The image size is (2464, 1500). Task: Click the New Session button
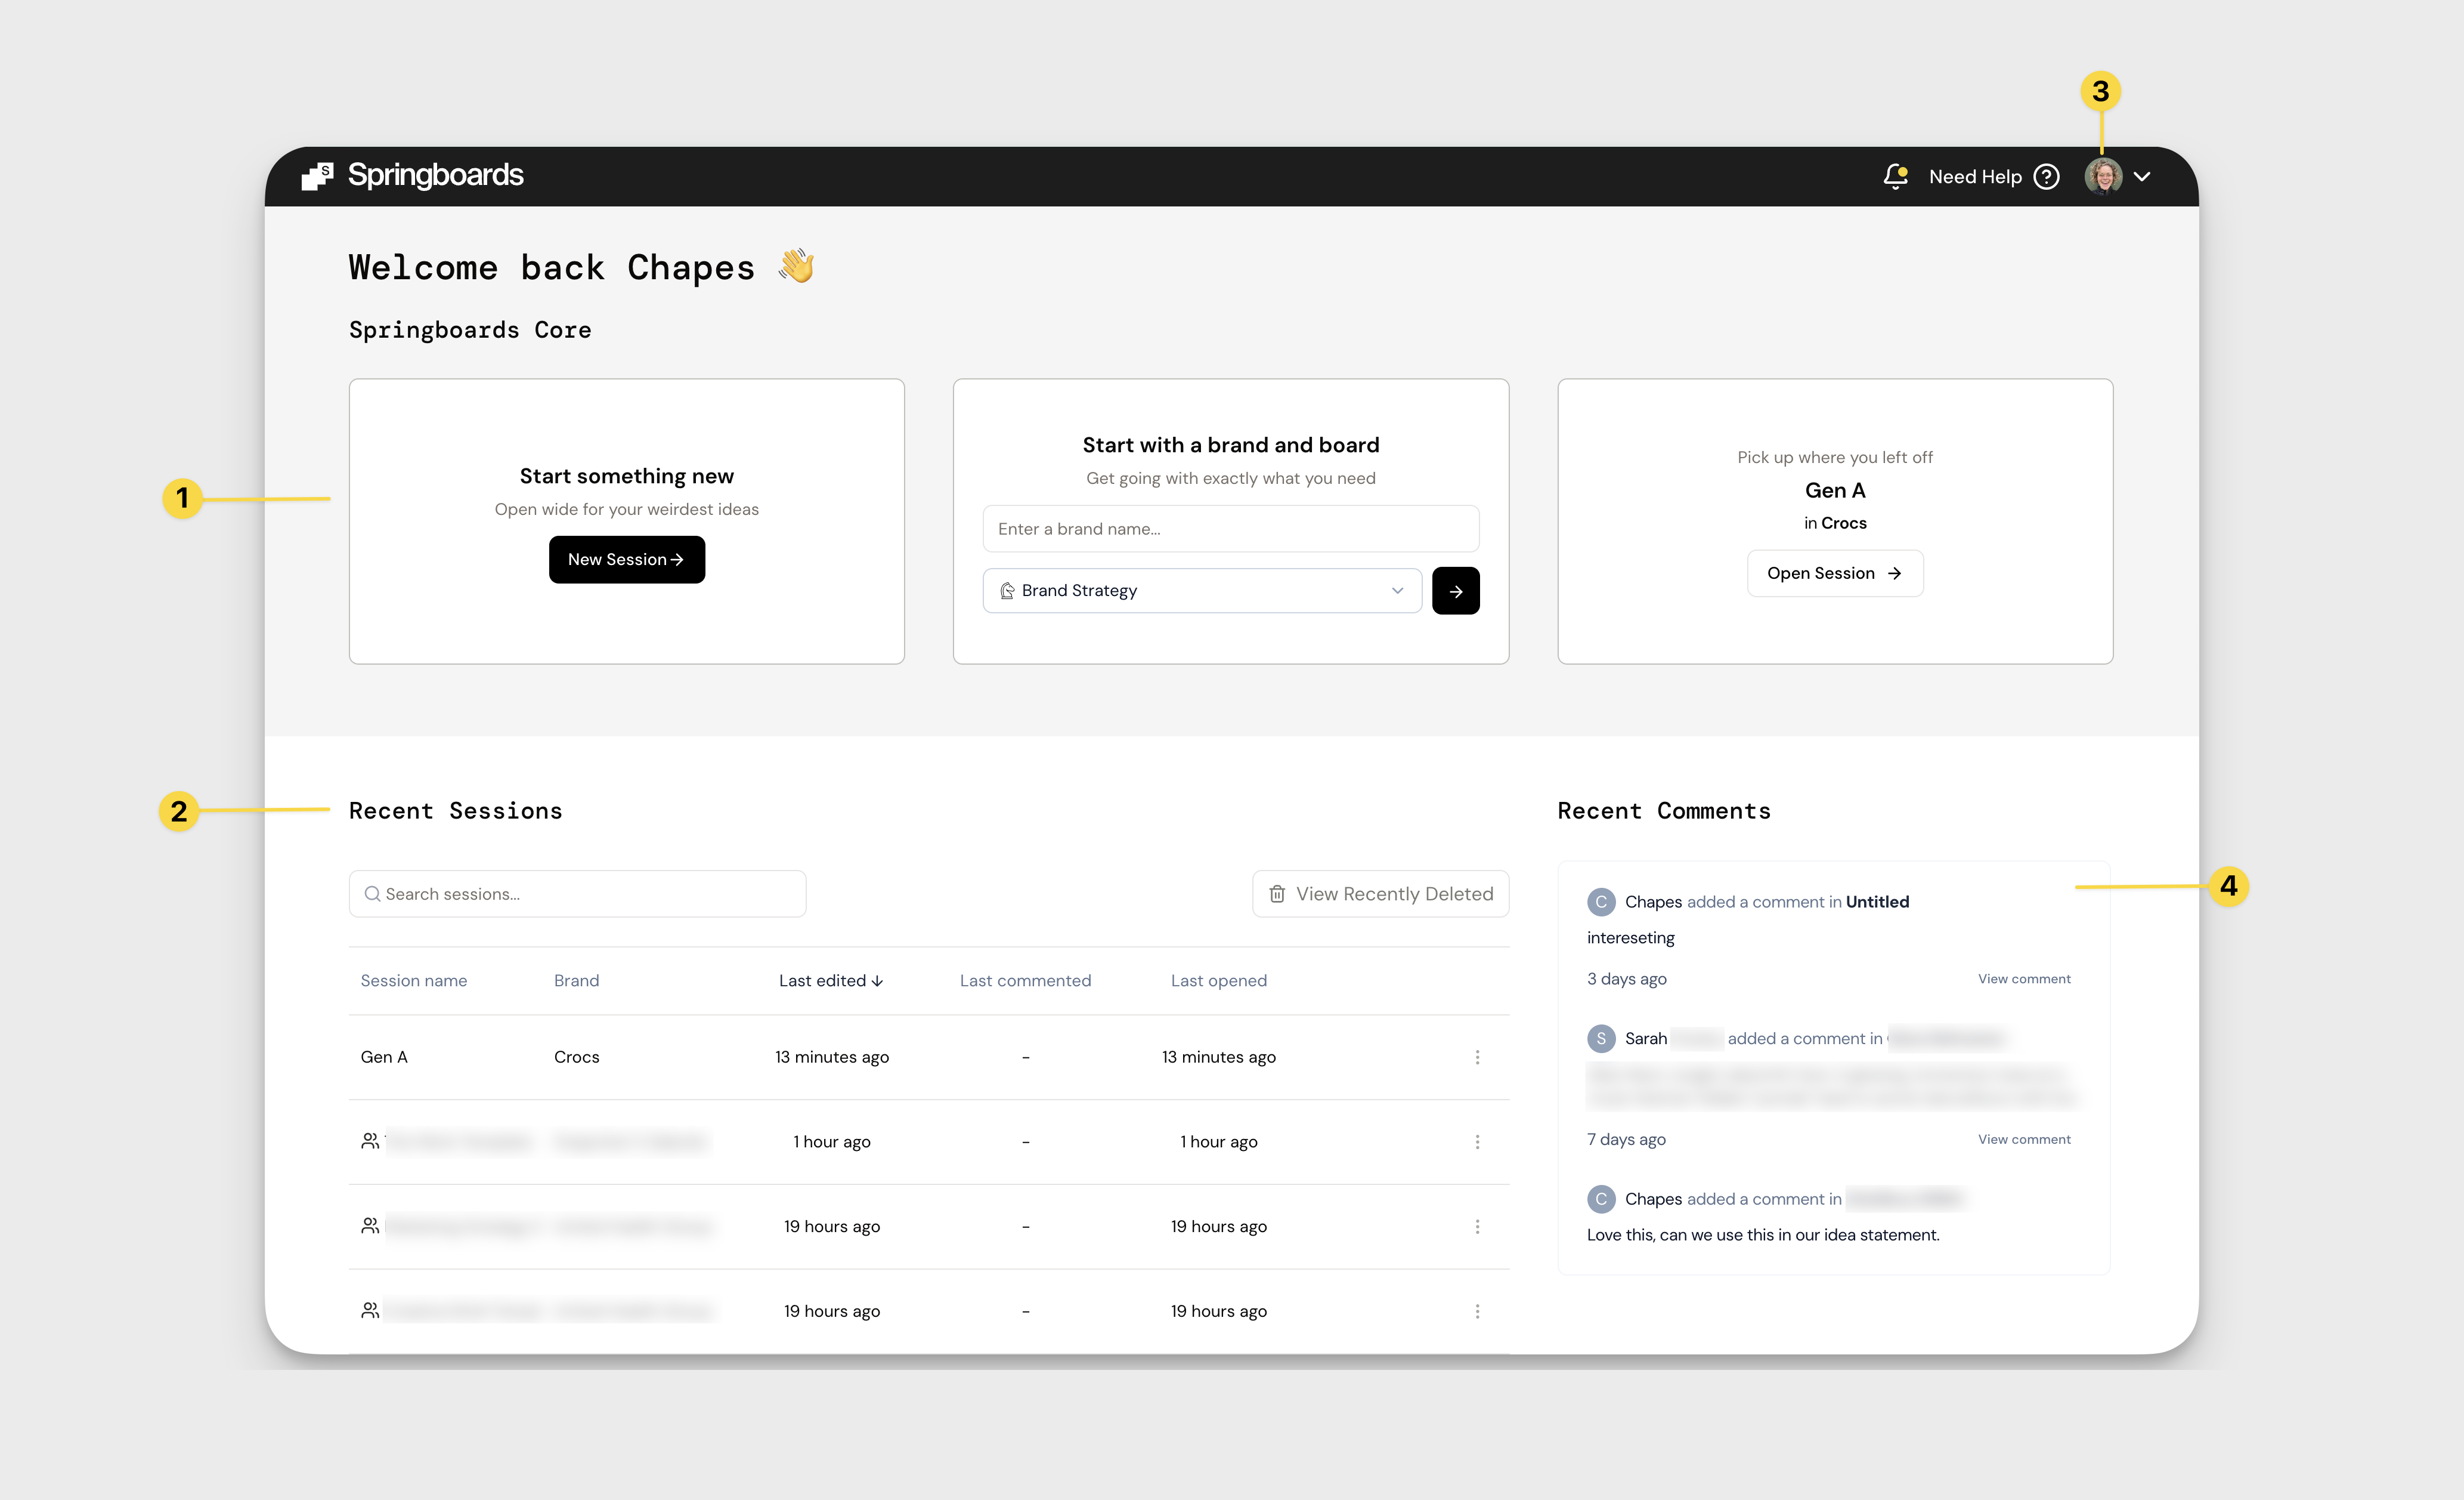626,560
